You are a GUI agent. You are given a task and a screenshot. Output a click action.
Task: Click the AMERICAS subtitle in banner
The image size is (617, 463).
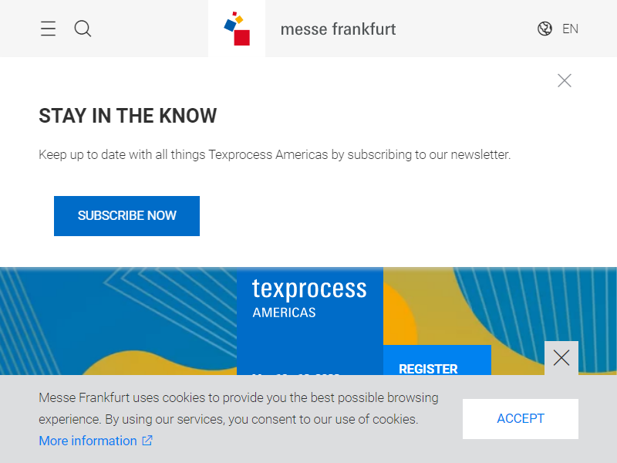pos(284,313)
